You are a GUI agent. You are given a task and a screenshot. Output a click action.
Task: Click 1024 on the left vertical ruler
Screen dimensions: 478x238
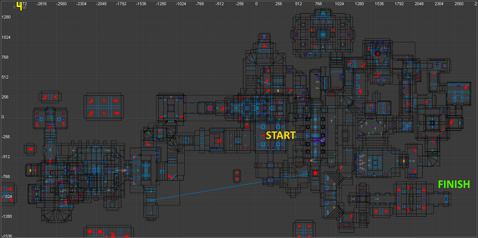tap(6, 37)
